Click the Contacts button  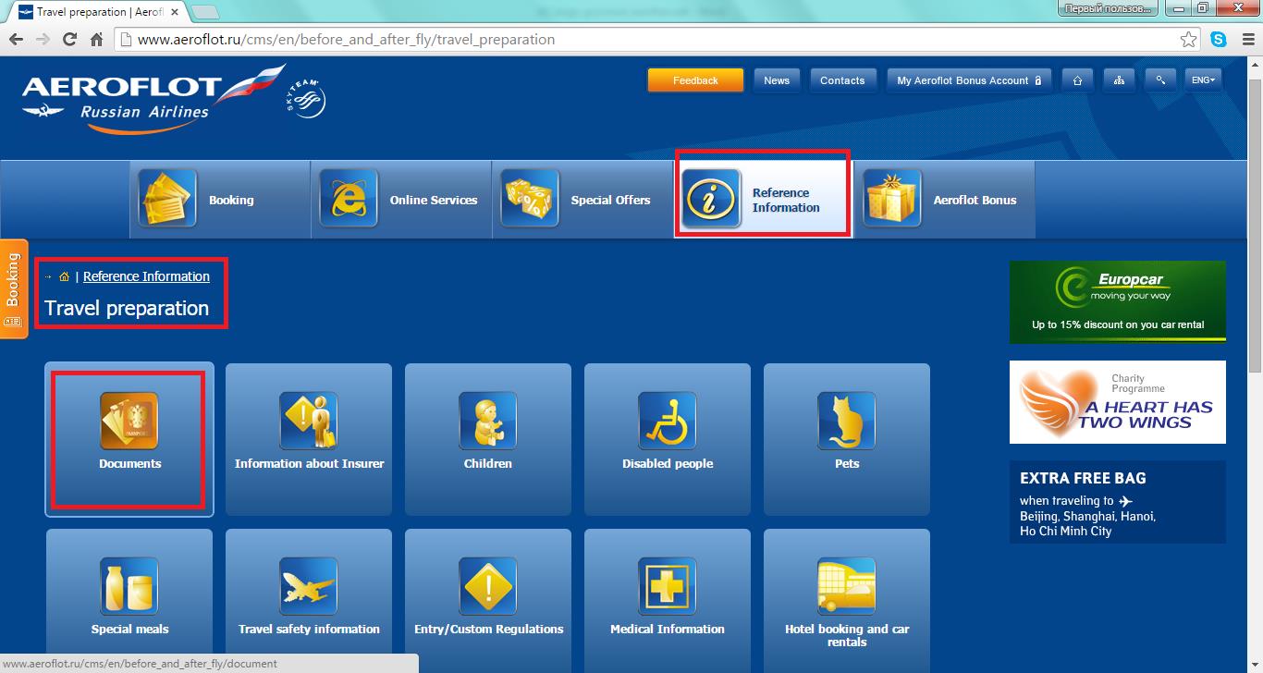[x=842, y=80]
